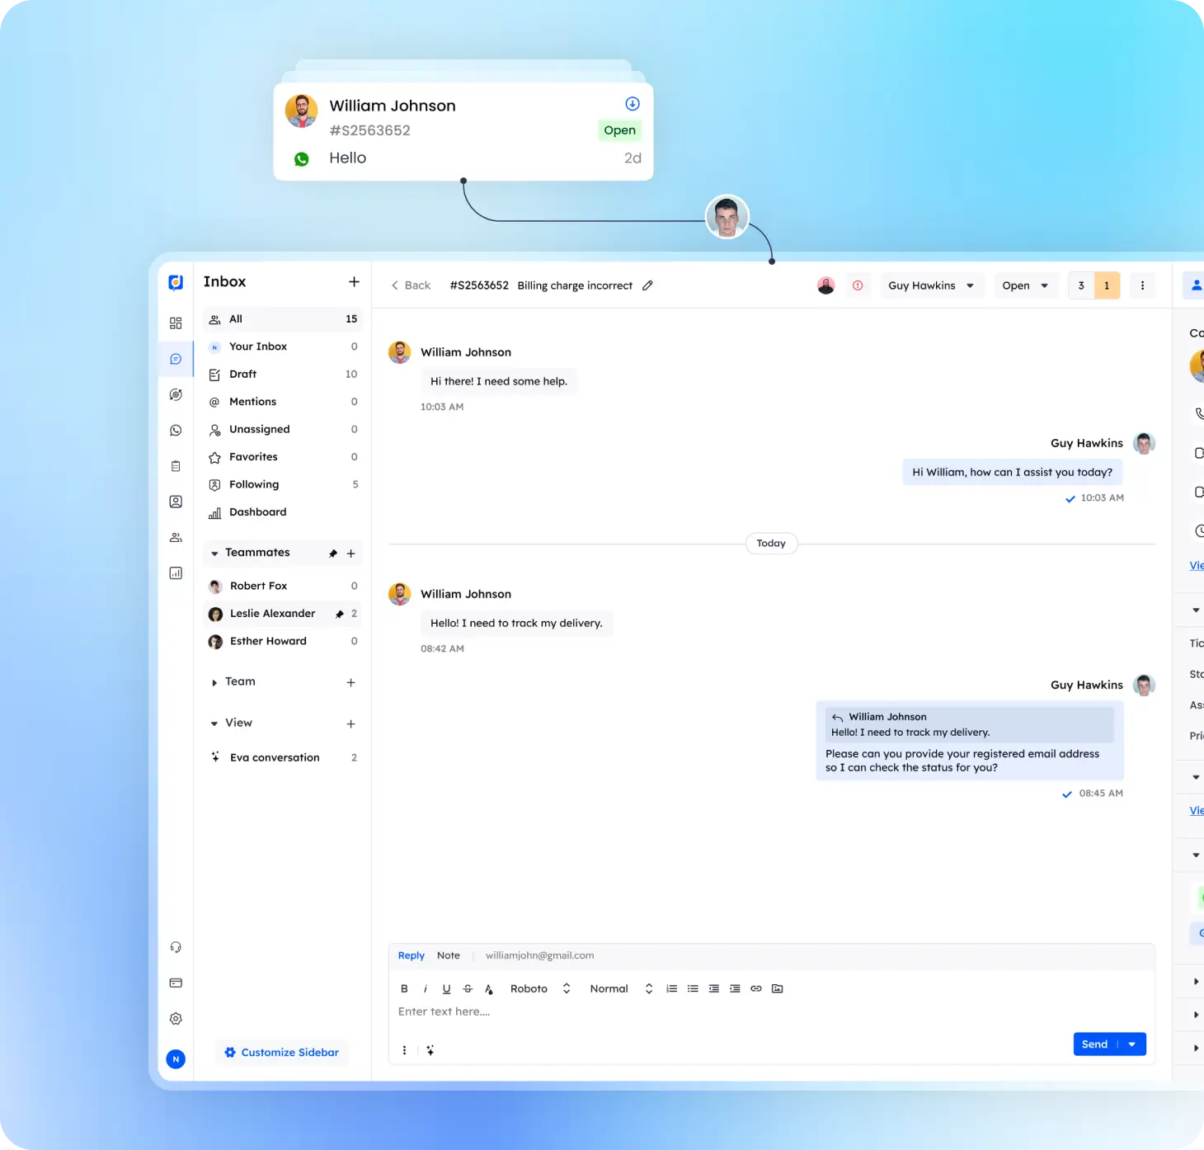Screen dimensions: 1204x1150
Task: Click the download icon on William Johnson card
Action: point(633,104)
